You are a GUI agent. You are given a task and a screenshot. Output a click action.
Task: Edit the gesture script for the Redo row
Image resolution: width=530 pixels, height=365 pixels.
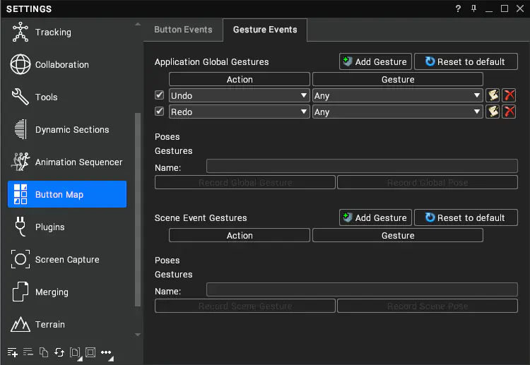point(493,112)
